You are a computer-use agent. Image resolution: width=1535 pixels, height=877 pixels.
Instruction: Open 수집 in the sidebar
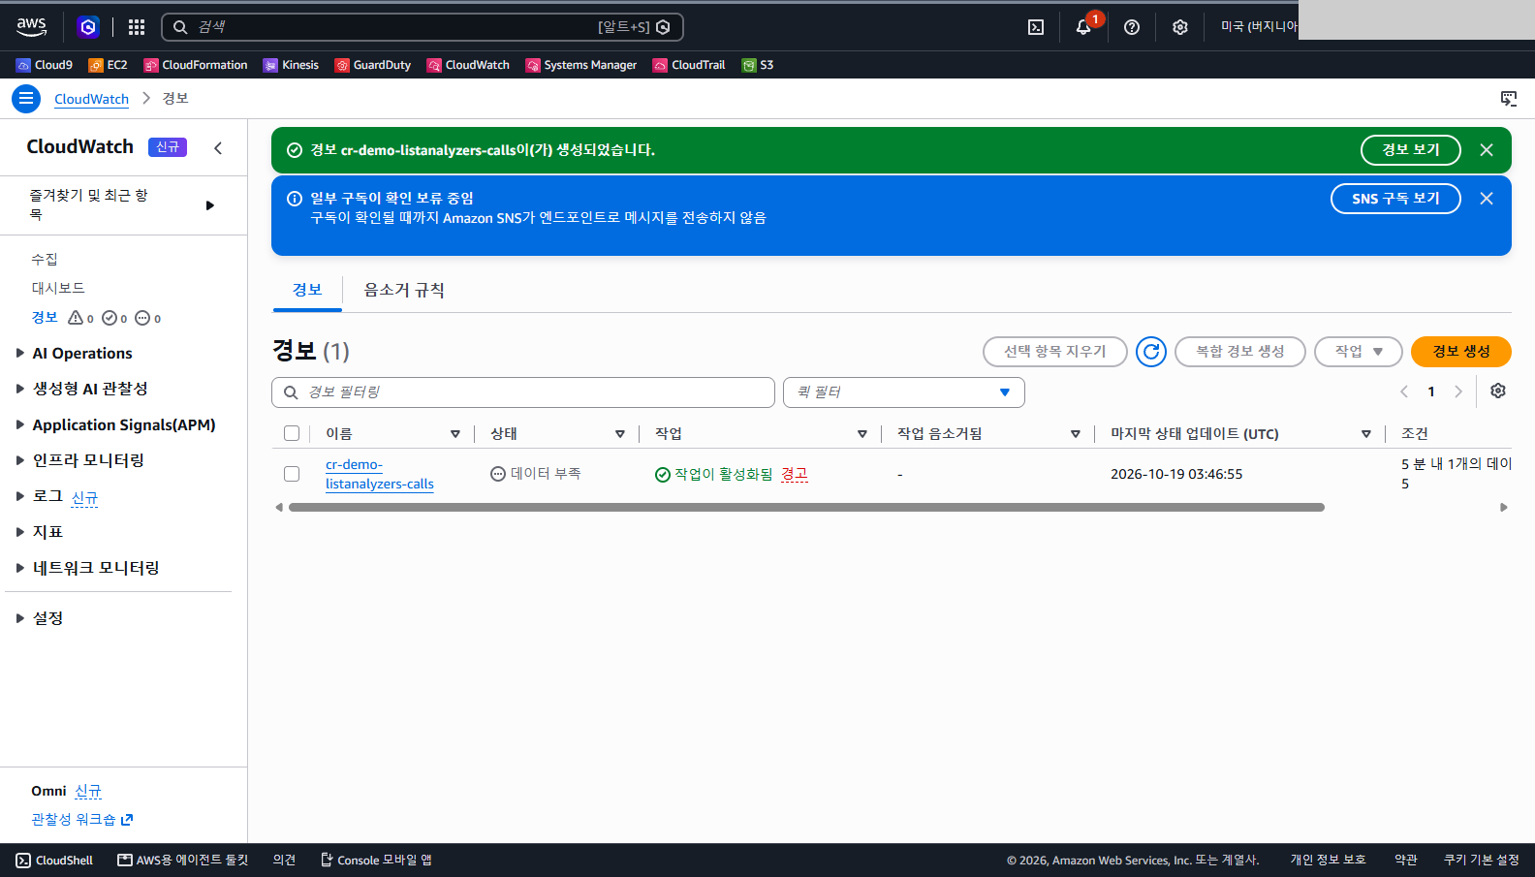[45, 259]
